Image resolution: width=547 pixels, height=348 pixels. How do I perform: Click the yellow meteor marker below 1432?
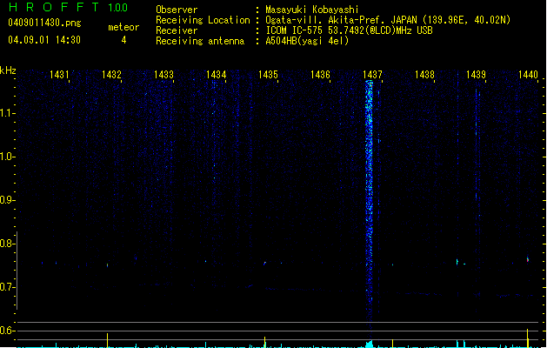[108, 340]
